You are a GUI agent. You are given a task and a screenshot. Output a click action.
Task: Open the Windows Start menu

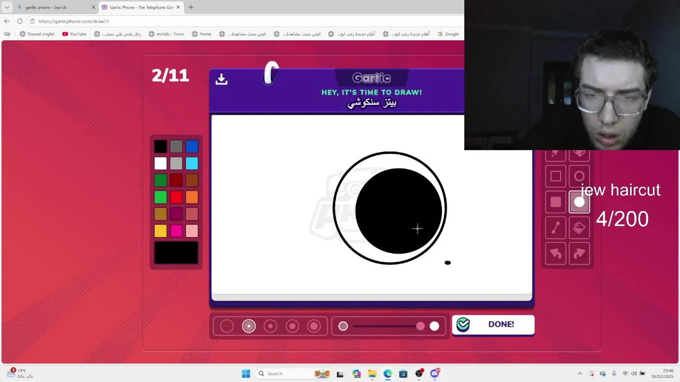click(x=246, y=374)
